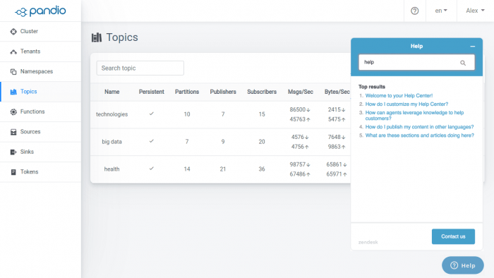Click the Cluster sidebar icon

[13, 32]
